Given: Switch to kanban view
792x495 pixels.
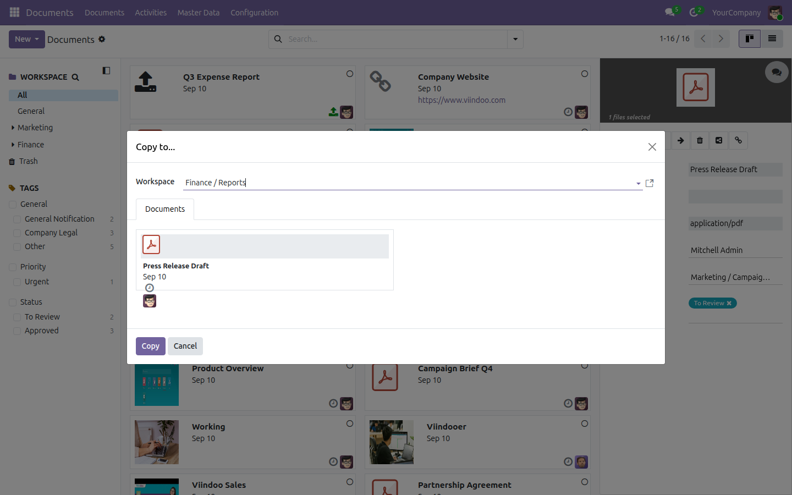Looking at the screenshot, I should [x=750, y=38].
